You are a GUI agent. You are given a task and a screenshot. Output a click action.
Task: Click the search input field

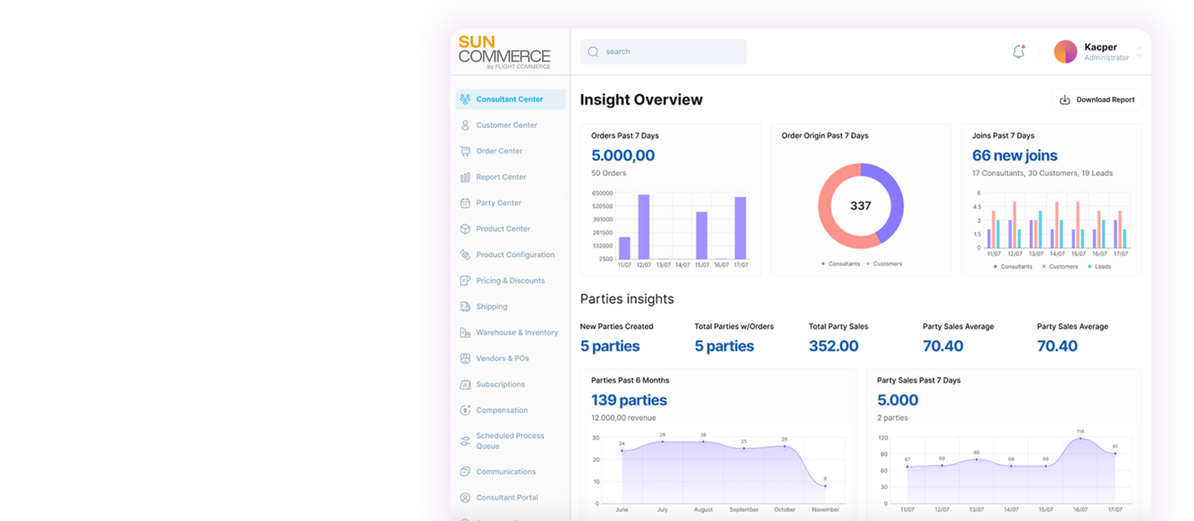click(x=664, y=52)
